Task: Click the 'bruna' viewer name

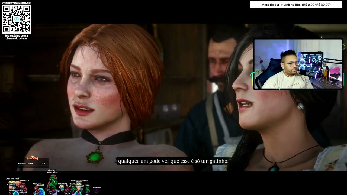Action: pyautogui.click(x=72, y=184)
